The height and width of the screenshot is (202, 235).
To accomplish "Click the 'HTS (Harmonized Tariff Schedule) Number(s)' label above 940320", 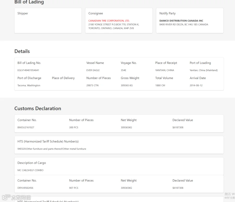I will pyautogui.click(x=48, y=141).
